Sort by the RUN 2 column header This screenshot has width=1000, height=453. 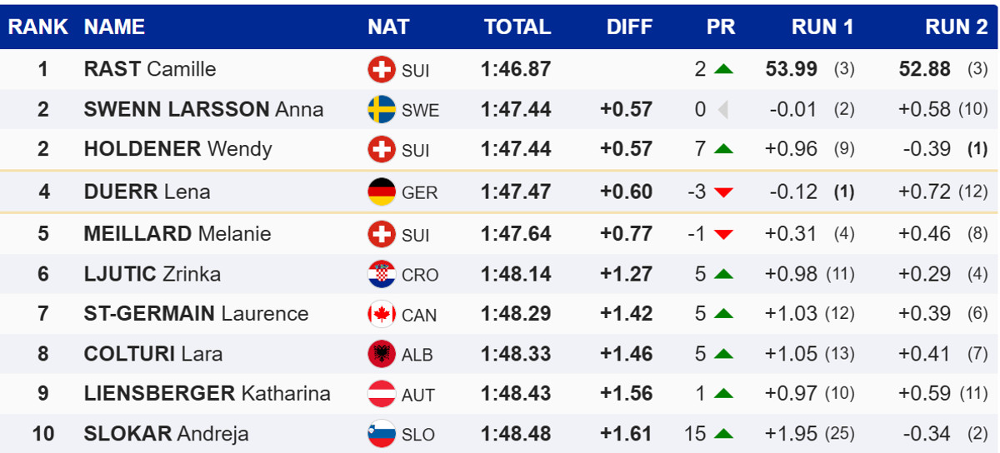click(x=956, y=27)
